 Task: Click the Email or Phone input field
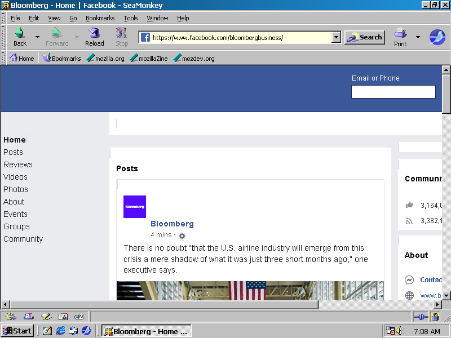[x=393, y=92]
